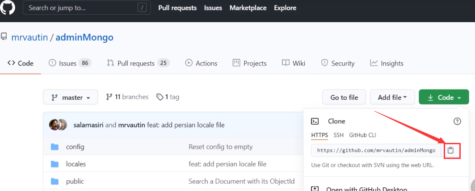Screen dimensions: 475x191
Task: Click the Clone help question mark icon
Action: point(457,121)
